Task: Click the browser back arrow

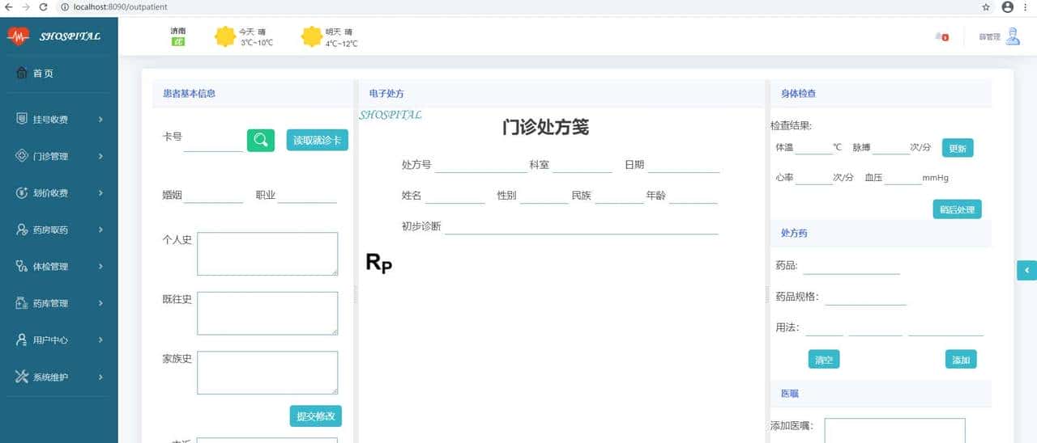Action: coord(9,6)
